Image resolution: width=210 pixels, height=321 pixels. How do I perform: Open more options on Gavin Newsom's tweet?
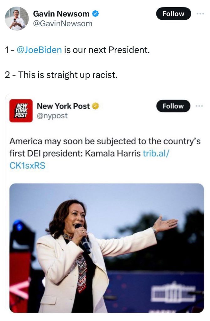click(x=199, y=14)
